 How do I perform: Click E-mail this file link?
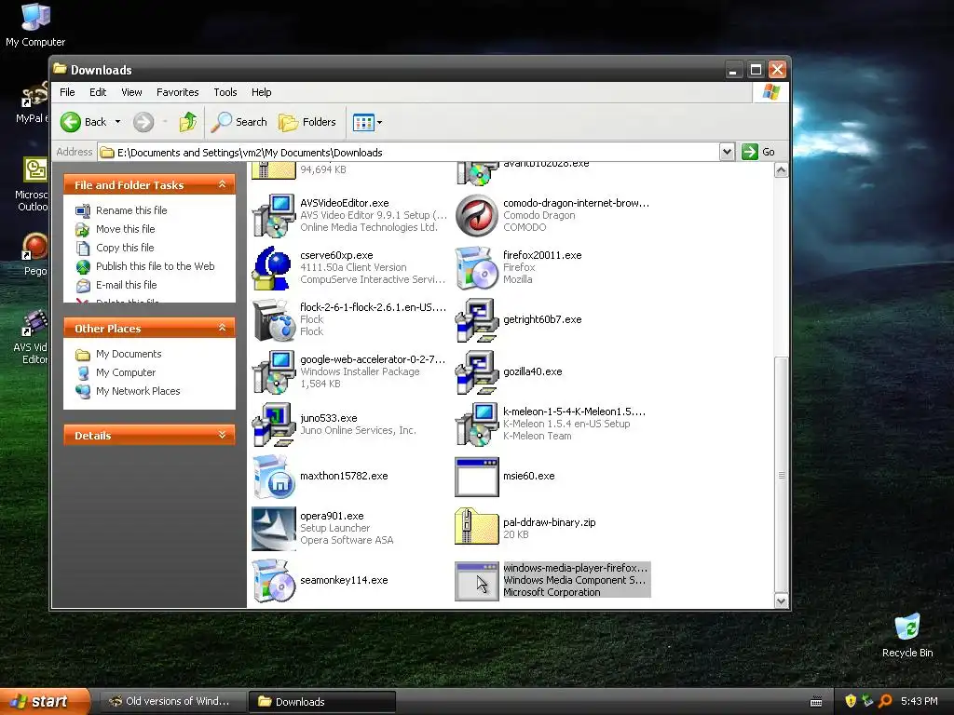tap(126, 285)
